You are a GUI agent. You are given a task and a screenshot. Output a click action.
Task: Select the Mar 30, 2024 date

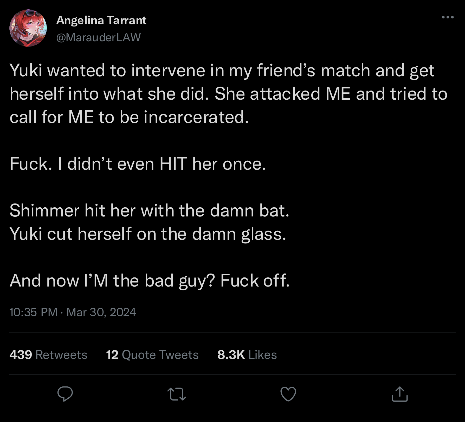tap(101, 312)
